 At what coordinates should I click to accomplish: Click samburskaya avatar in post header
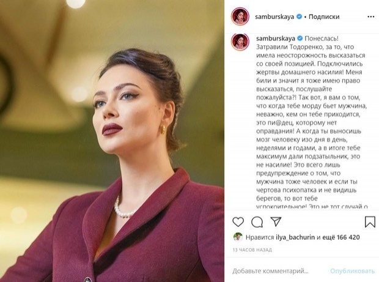tap(240, 17)
